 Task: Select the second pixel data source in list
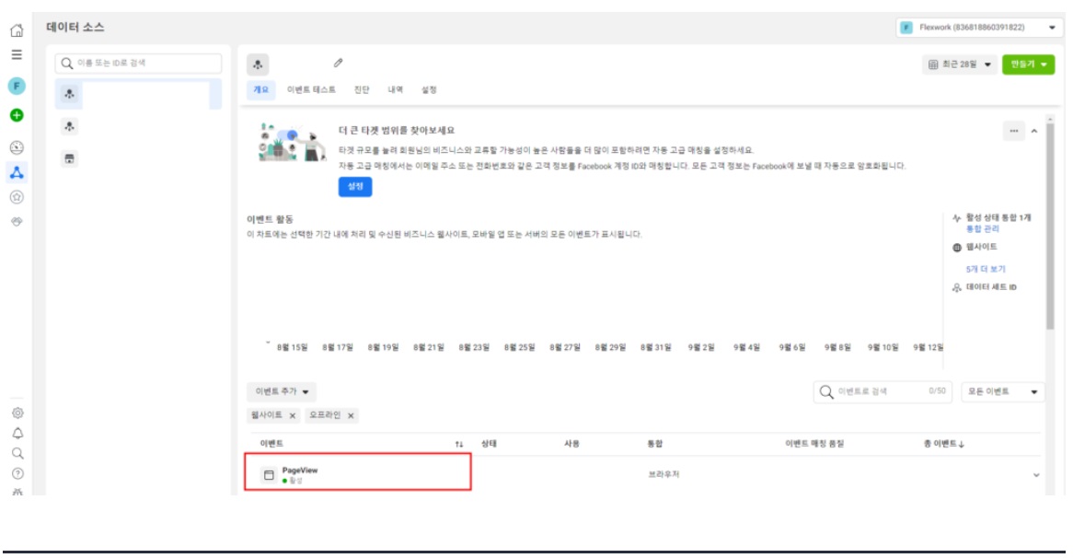(x=69, y=126)
